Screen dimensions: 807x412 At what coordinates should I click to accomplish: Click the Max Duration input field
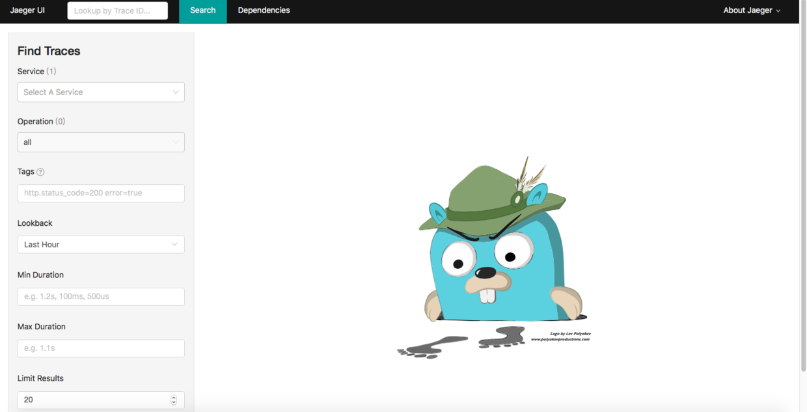coord(101,348)
